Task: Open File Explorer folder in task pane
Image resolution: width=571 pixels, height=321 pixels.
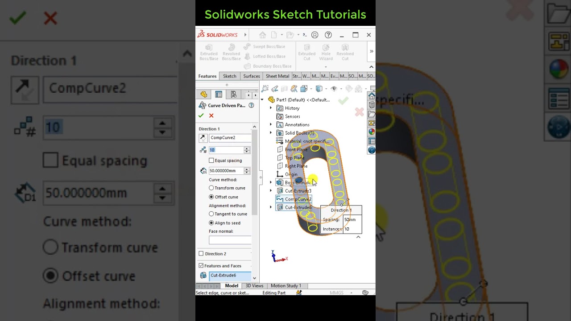Action: click(372, 114)
